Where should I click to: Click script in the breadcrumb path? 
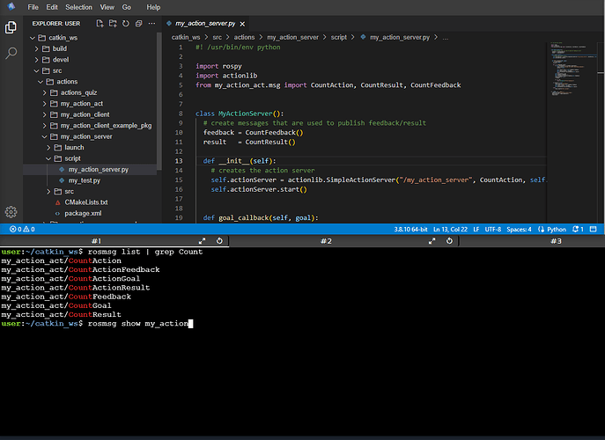[338, 38]
